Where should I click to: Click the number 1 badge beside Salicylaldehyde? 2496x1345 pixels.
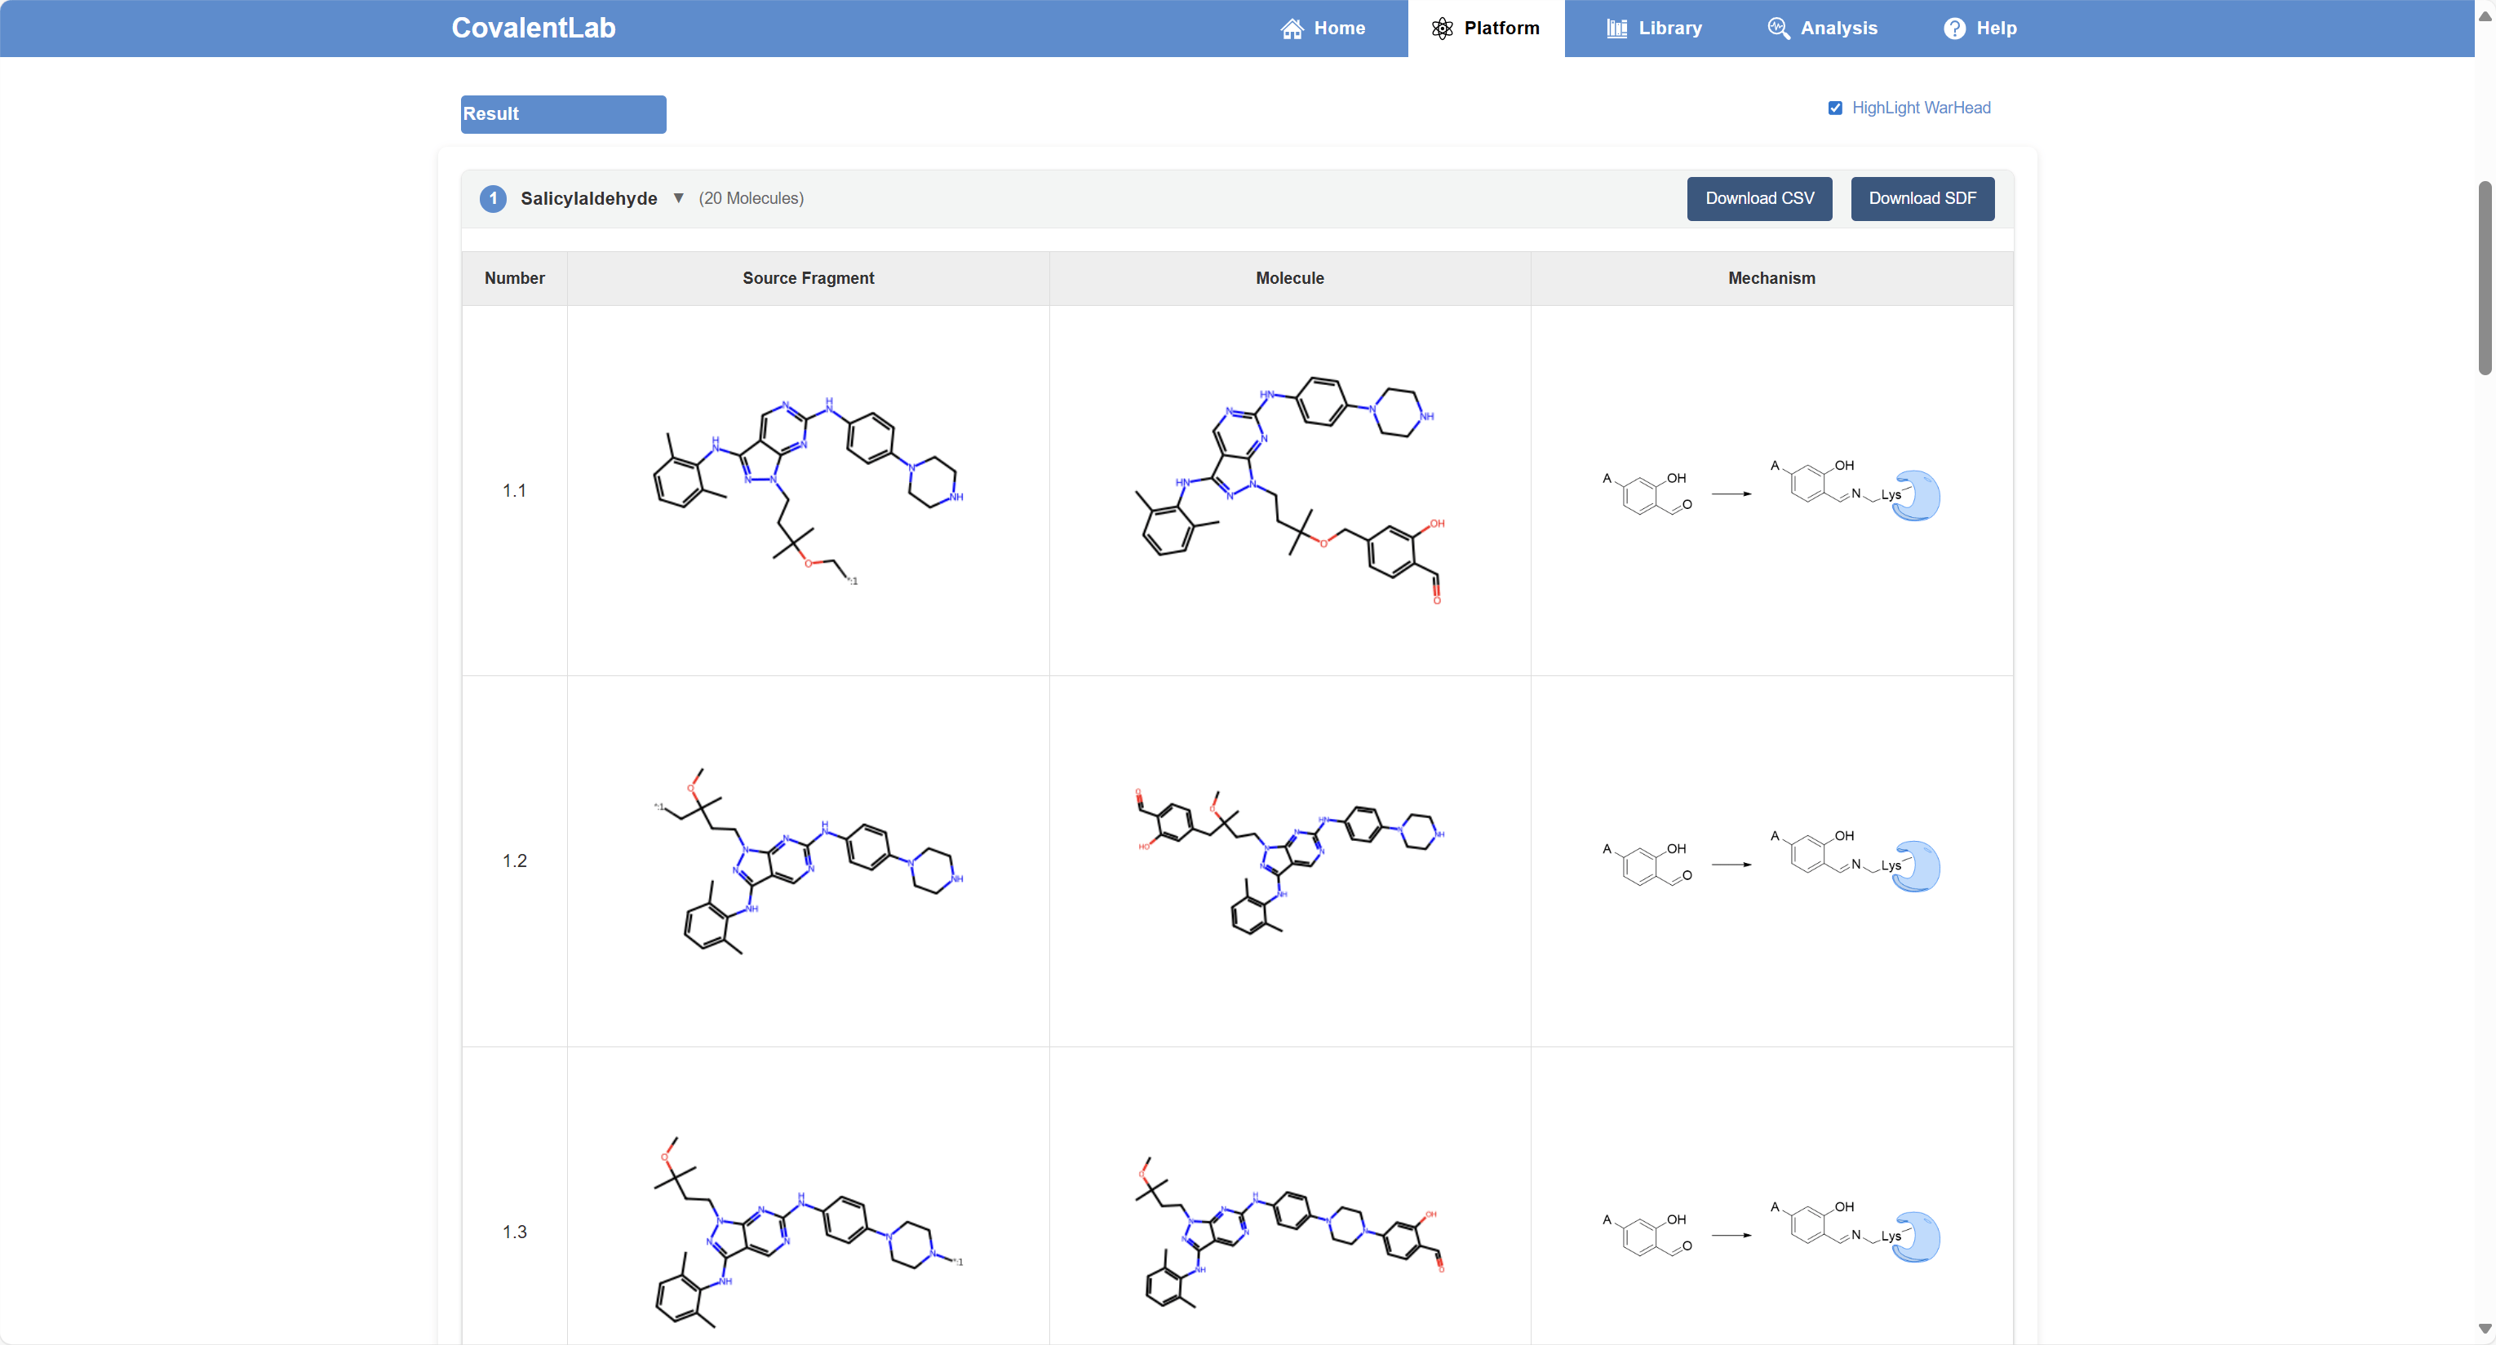493,198
